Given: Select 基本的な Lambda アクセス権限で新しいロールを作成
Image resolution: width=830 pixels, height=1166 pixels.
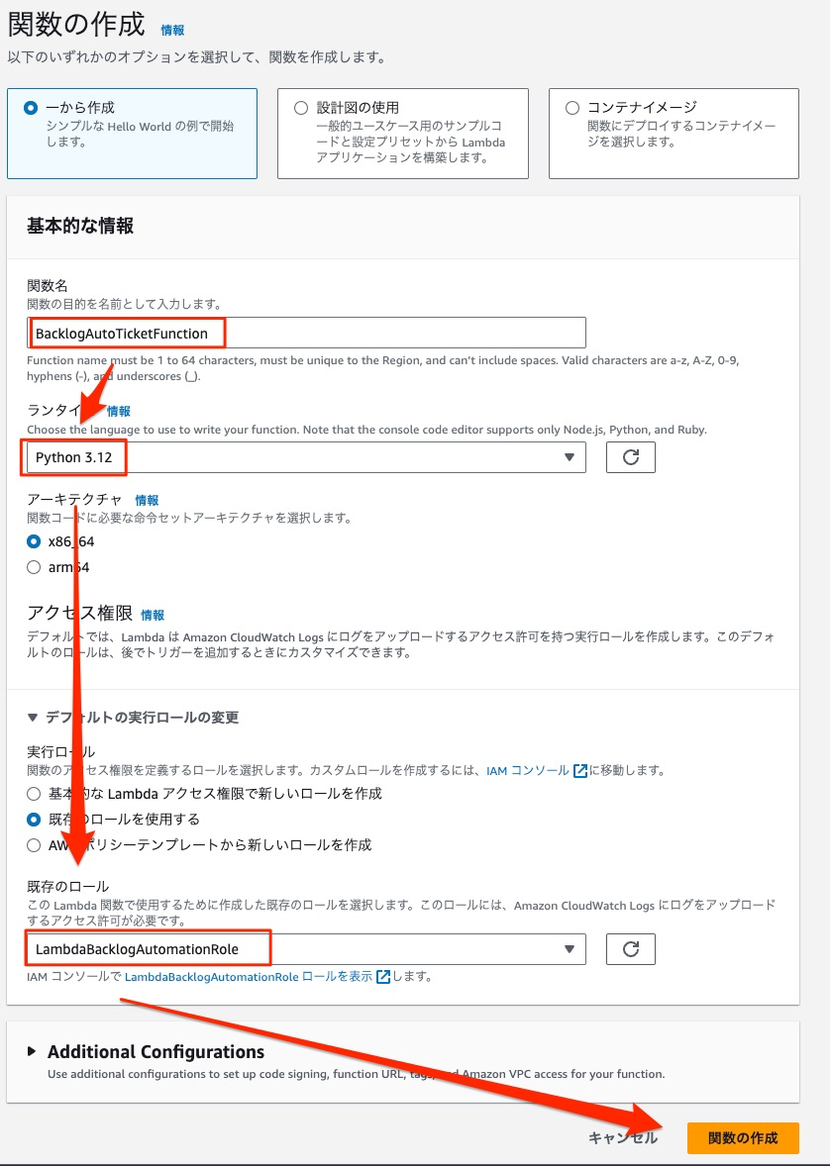Looking at the screenshot, I should pyautogui.click(x=34, y=794).
